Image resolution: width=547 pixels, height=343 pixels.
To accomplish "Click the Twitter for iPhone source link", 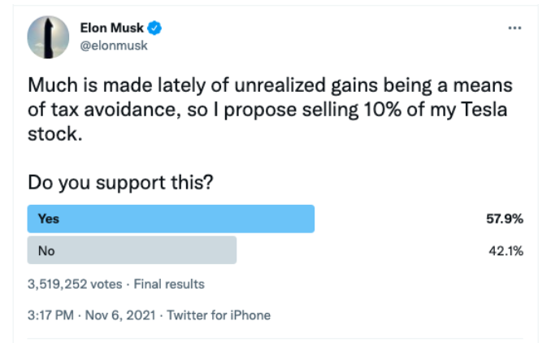I will pos(219,315).
